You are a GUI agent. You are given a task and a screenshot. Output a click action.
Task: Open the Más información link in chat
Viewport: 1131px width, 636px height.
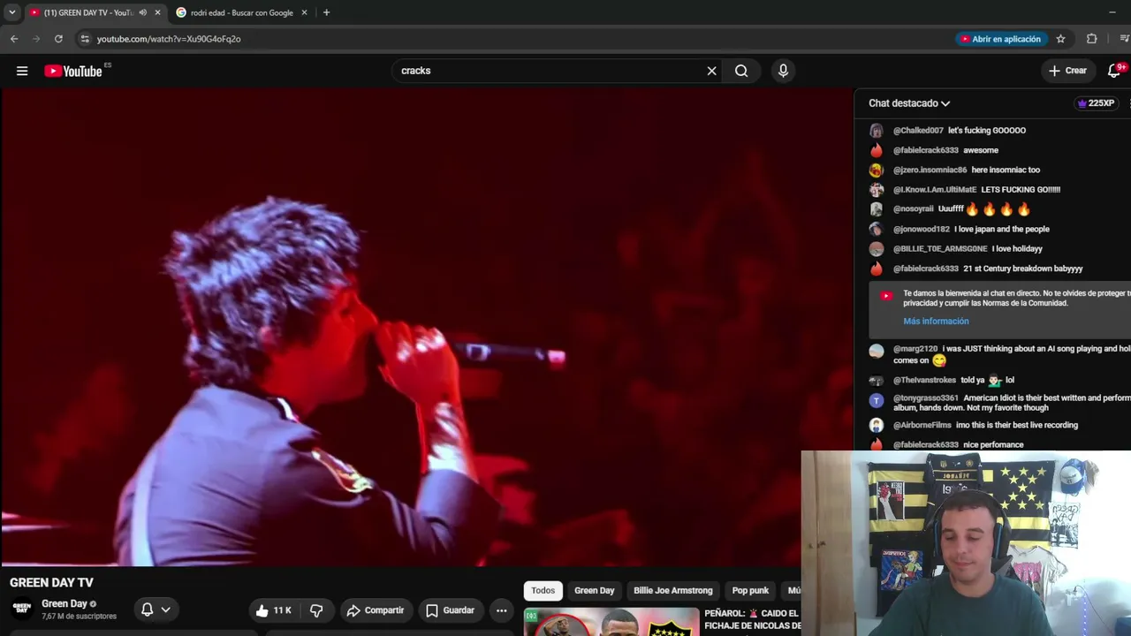[936, 322]
